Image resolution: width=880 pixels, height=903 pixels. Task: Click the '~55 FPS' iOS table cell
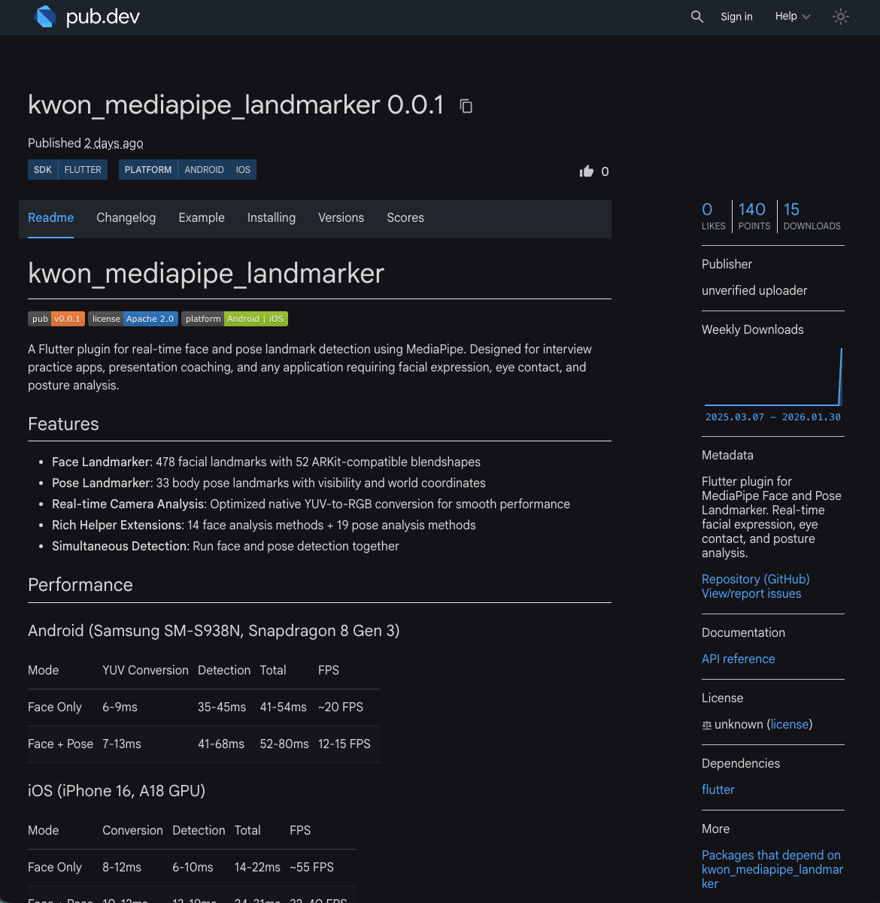[x=311, y=867]
